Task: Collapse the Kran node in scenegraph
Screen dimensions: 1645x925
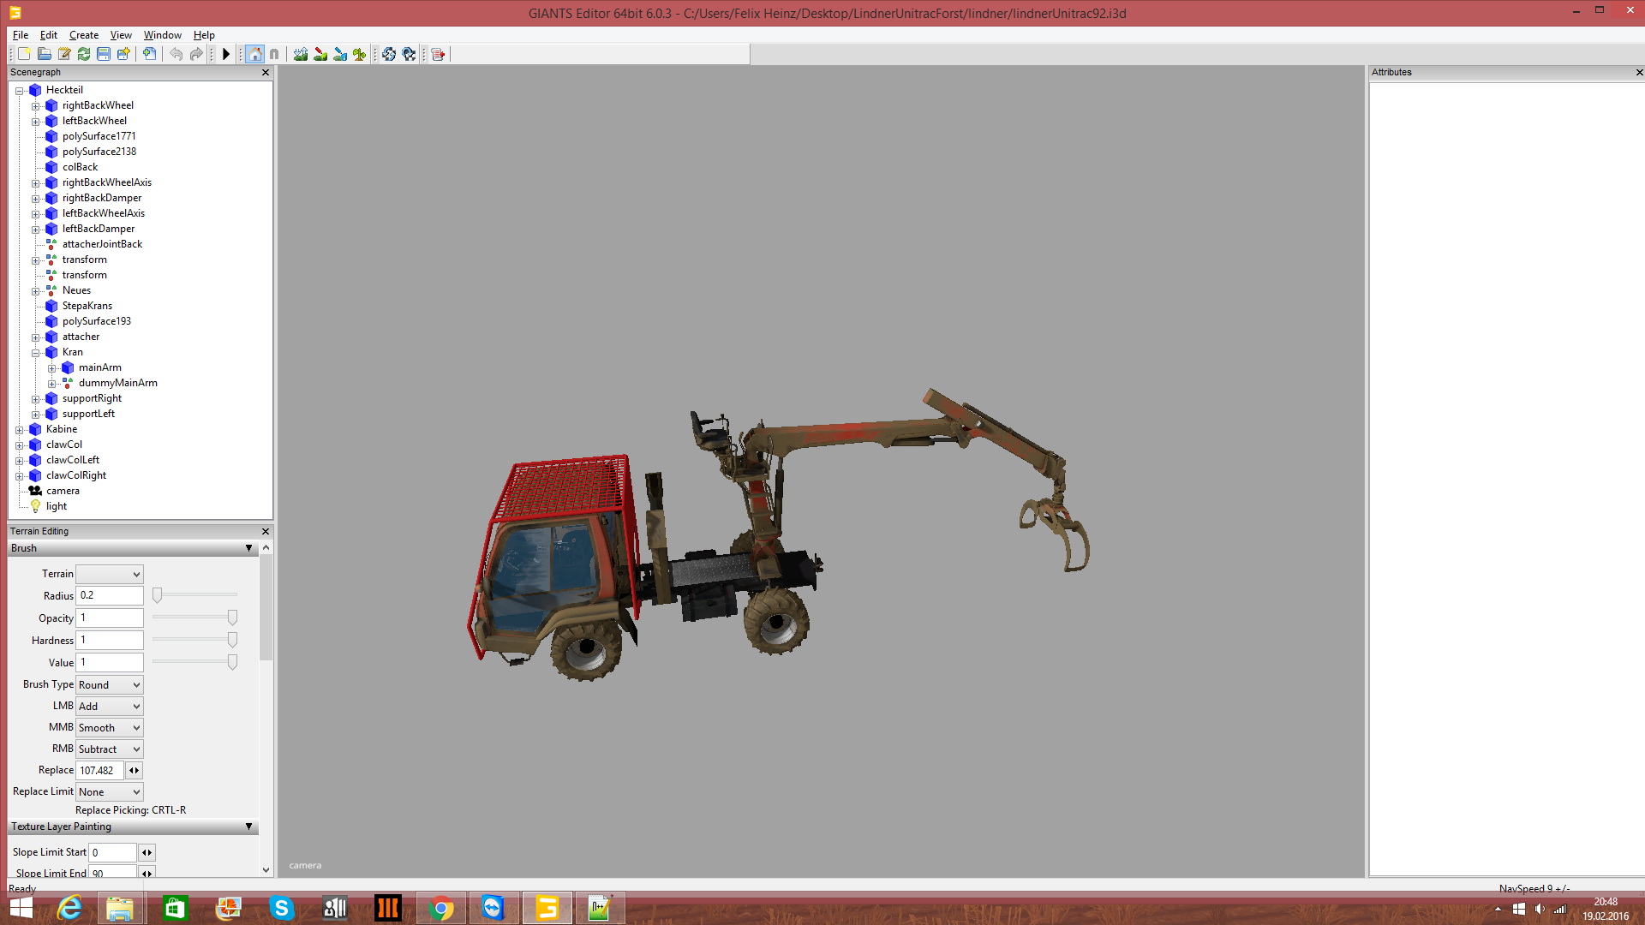Action: point(36,353)
